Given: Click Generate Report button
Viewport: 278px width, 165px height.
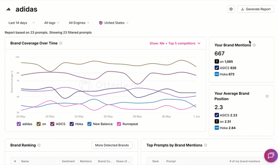Looking at the screenshot, I should click(256, 9).
